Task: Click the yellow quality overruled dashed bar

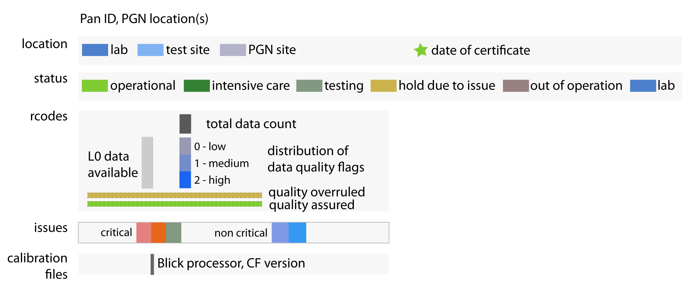Action: [175, 195]
